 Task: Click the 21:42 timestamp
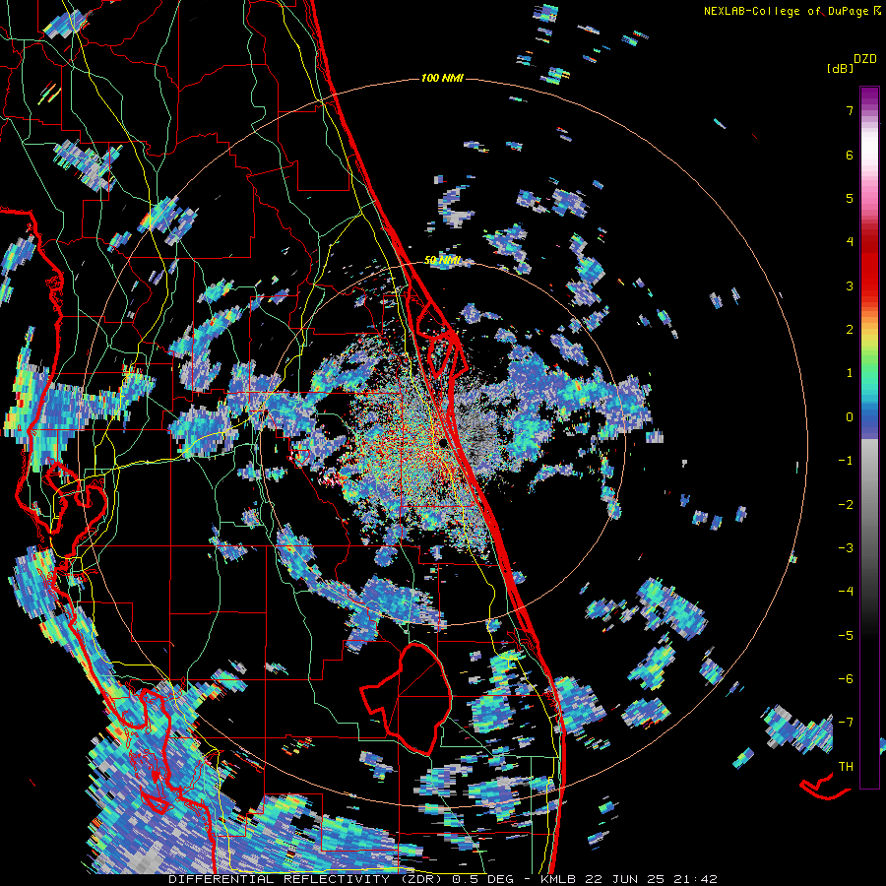(x=695, y=879)
